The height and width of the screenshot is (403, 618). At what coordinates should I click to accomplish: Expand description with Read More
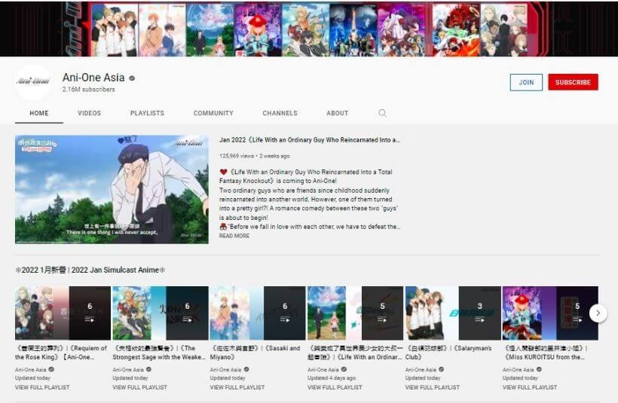(x=234, y=236)
